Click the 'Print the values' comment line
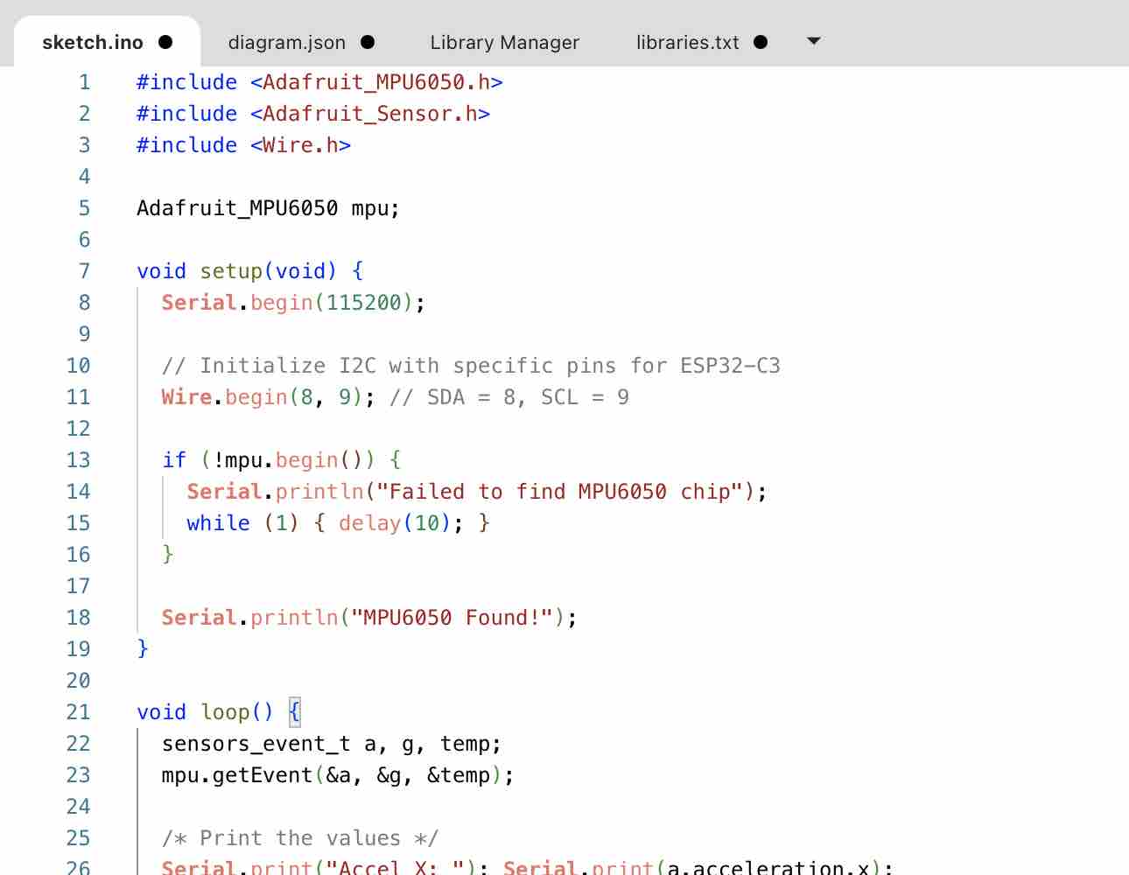This screenshot has width=1129, height=875. click(x=300, y=838)
